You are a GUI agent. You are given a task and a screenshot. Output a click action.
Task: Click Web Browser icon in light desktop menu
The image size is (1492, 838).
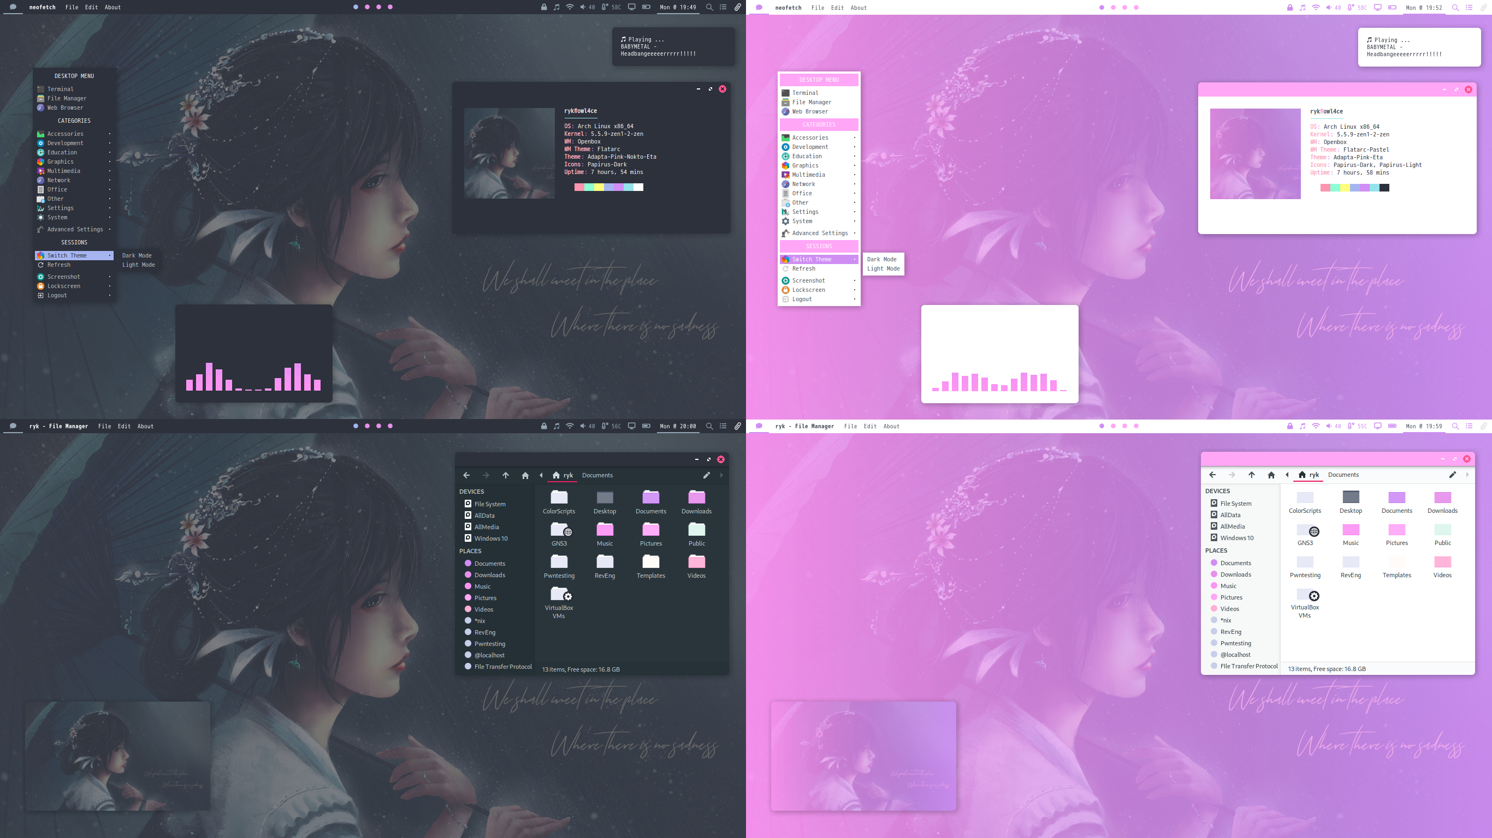[785, 112]
